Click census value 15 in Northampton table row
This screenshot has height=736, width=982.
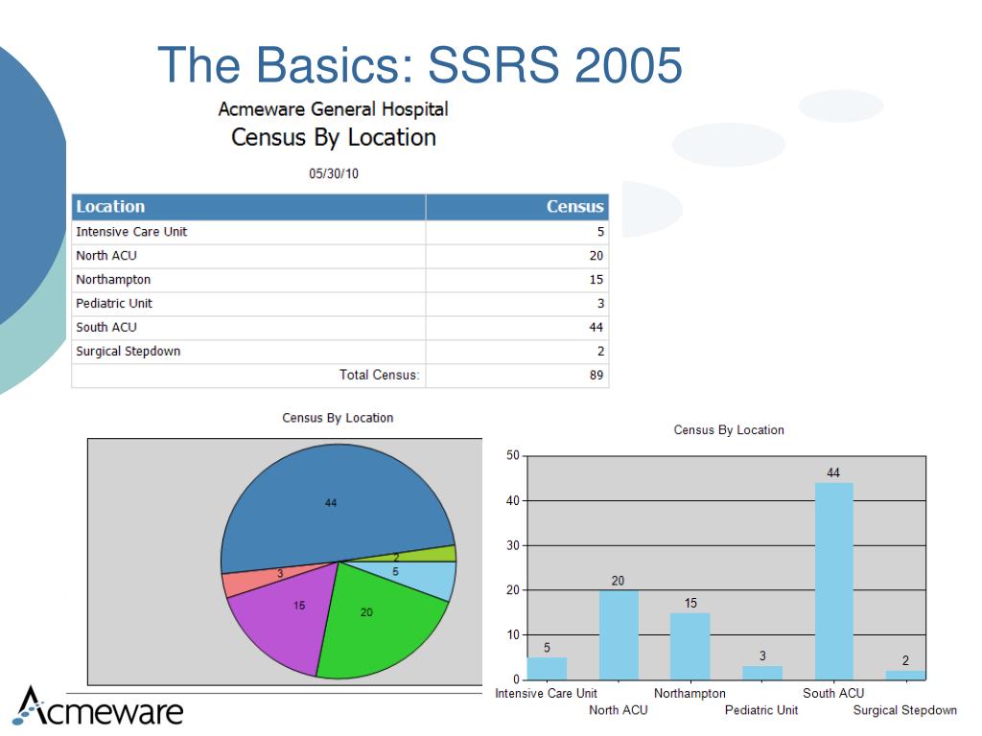point(596,280)
